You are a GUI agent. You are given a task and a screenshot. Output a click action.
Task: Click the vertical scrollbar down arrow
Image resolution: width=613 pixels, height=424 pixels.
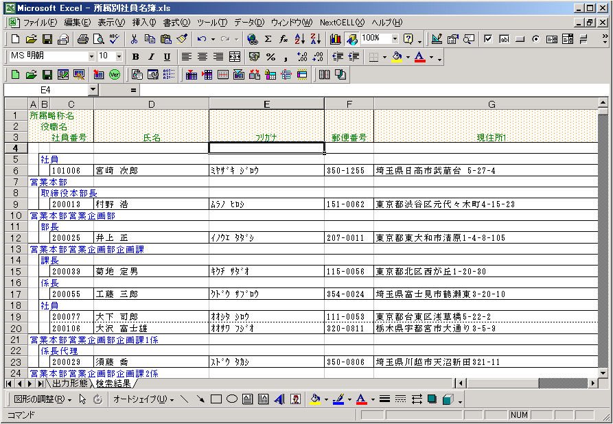pos(603,374)
